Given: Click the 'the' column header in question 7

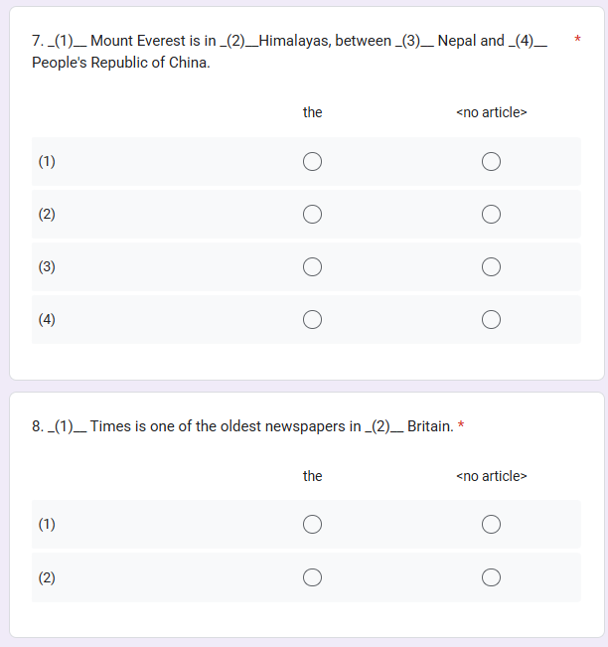Looking at the screenshot, I should point(312,112).
